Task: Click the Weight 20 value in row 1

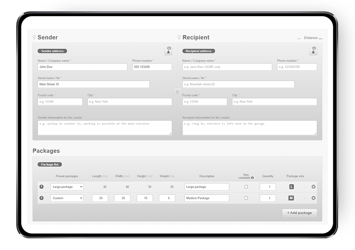Action: coord(172,187)
